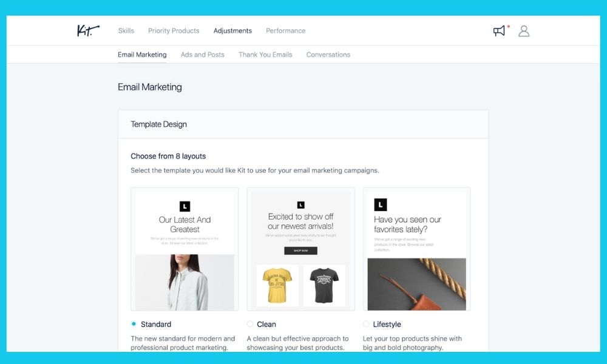Select the Clean layout radio button

point(250,324)
